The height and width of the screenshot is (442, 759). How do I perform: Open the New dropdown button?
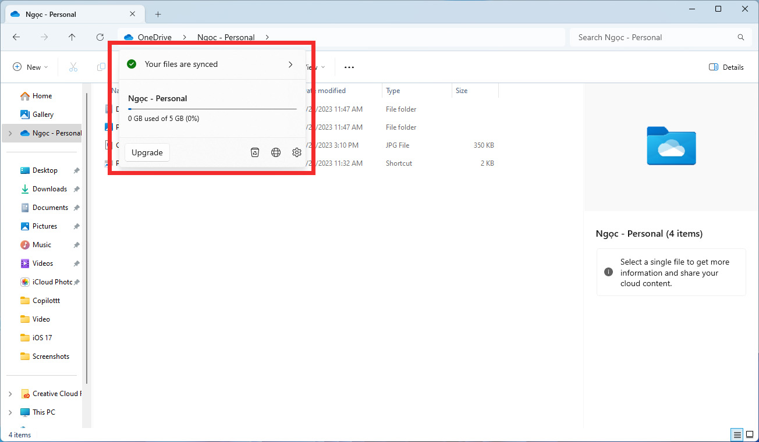(30, 67)
